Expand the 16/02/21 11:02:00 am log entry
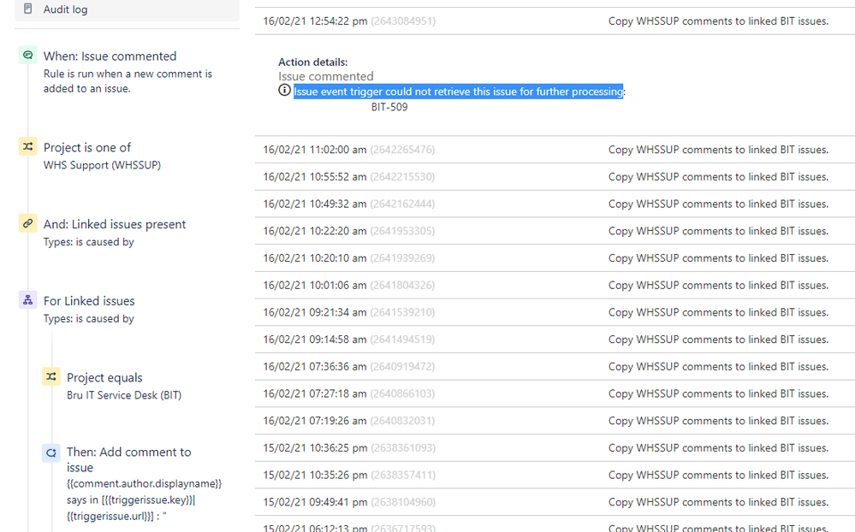 click(555, 150)
